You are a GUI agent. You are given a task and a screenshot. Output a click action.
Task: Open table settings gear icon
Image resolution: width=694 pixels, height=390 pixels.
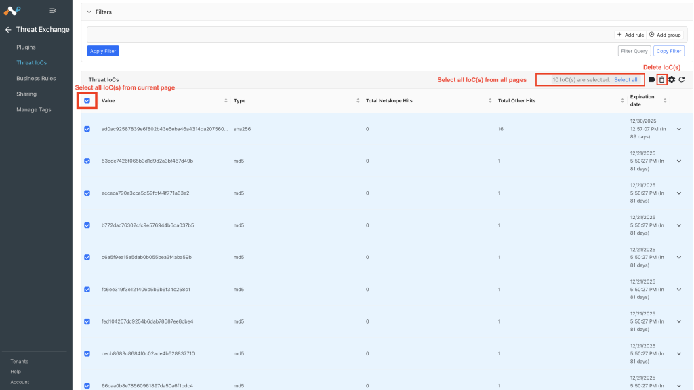(672, 80)
